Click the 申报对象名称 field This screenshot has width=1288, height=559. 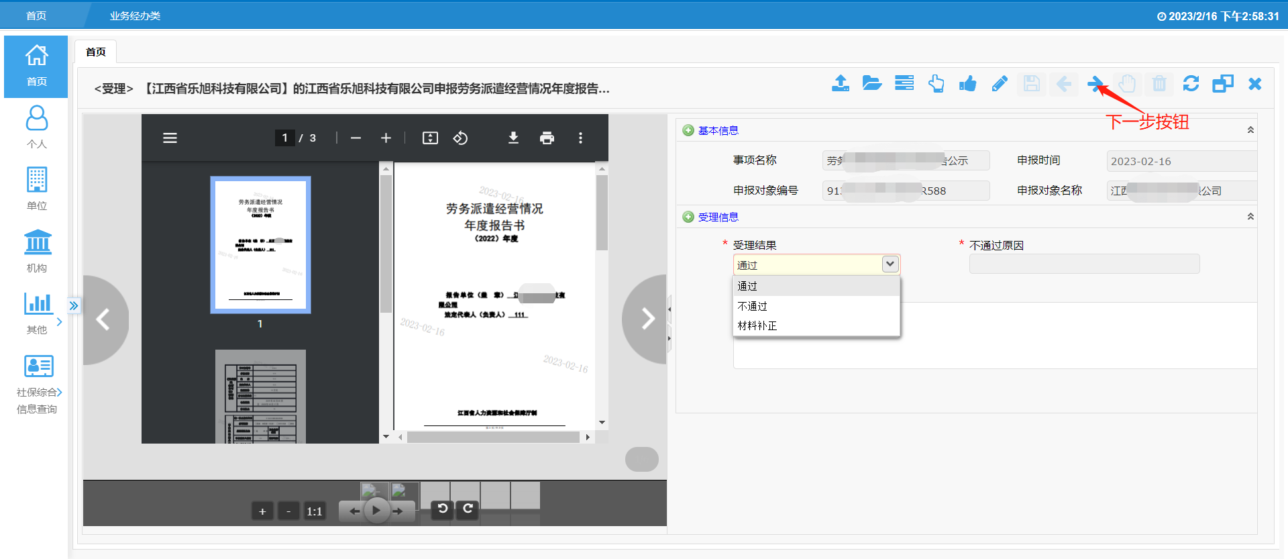(x=1181, y=191)
